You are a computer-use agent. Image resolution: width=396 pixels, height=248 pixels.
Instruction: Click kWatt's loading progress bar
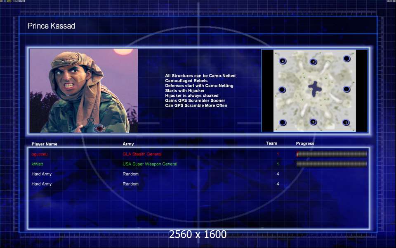pos(331,164)
